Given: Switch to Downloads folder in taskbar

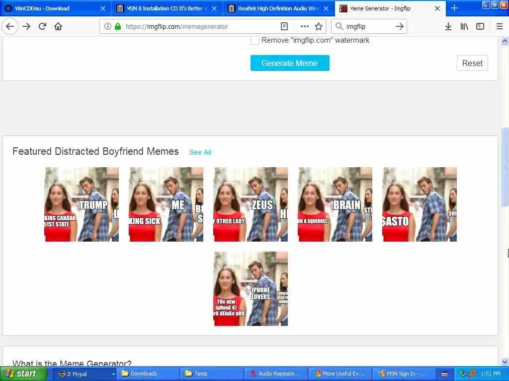Looking at the screenshot, I should pyautogui.click(x=148, y=374).
